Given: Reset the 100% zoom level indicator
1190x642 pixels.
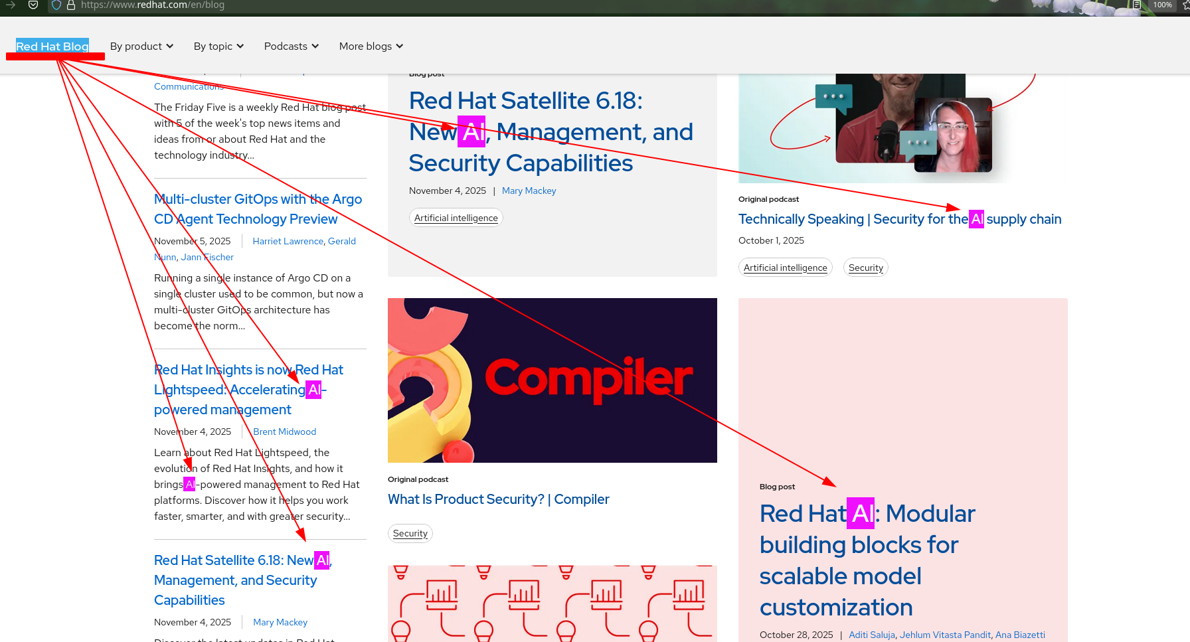Looking at the screenshot, I should [x=1162, y=5].
